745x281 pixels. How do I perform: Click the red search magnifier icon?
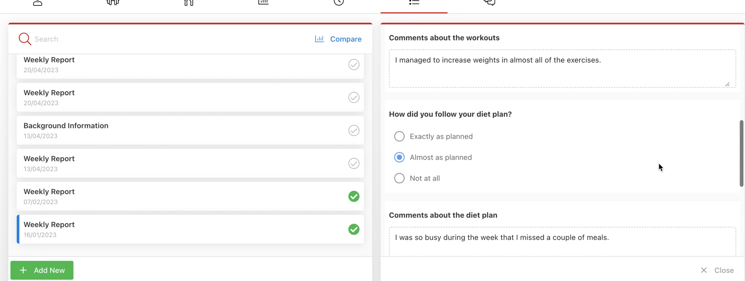tap(25, 39)
